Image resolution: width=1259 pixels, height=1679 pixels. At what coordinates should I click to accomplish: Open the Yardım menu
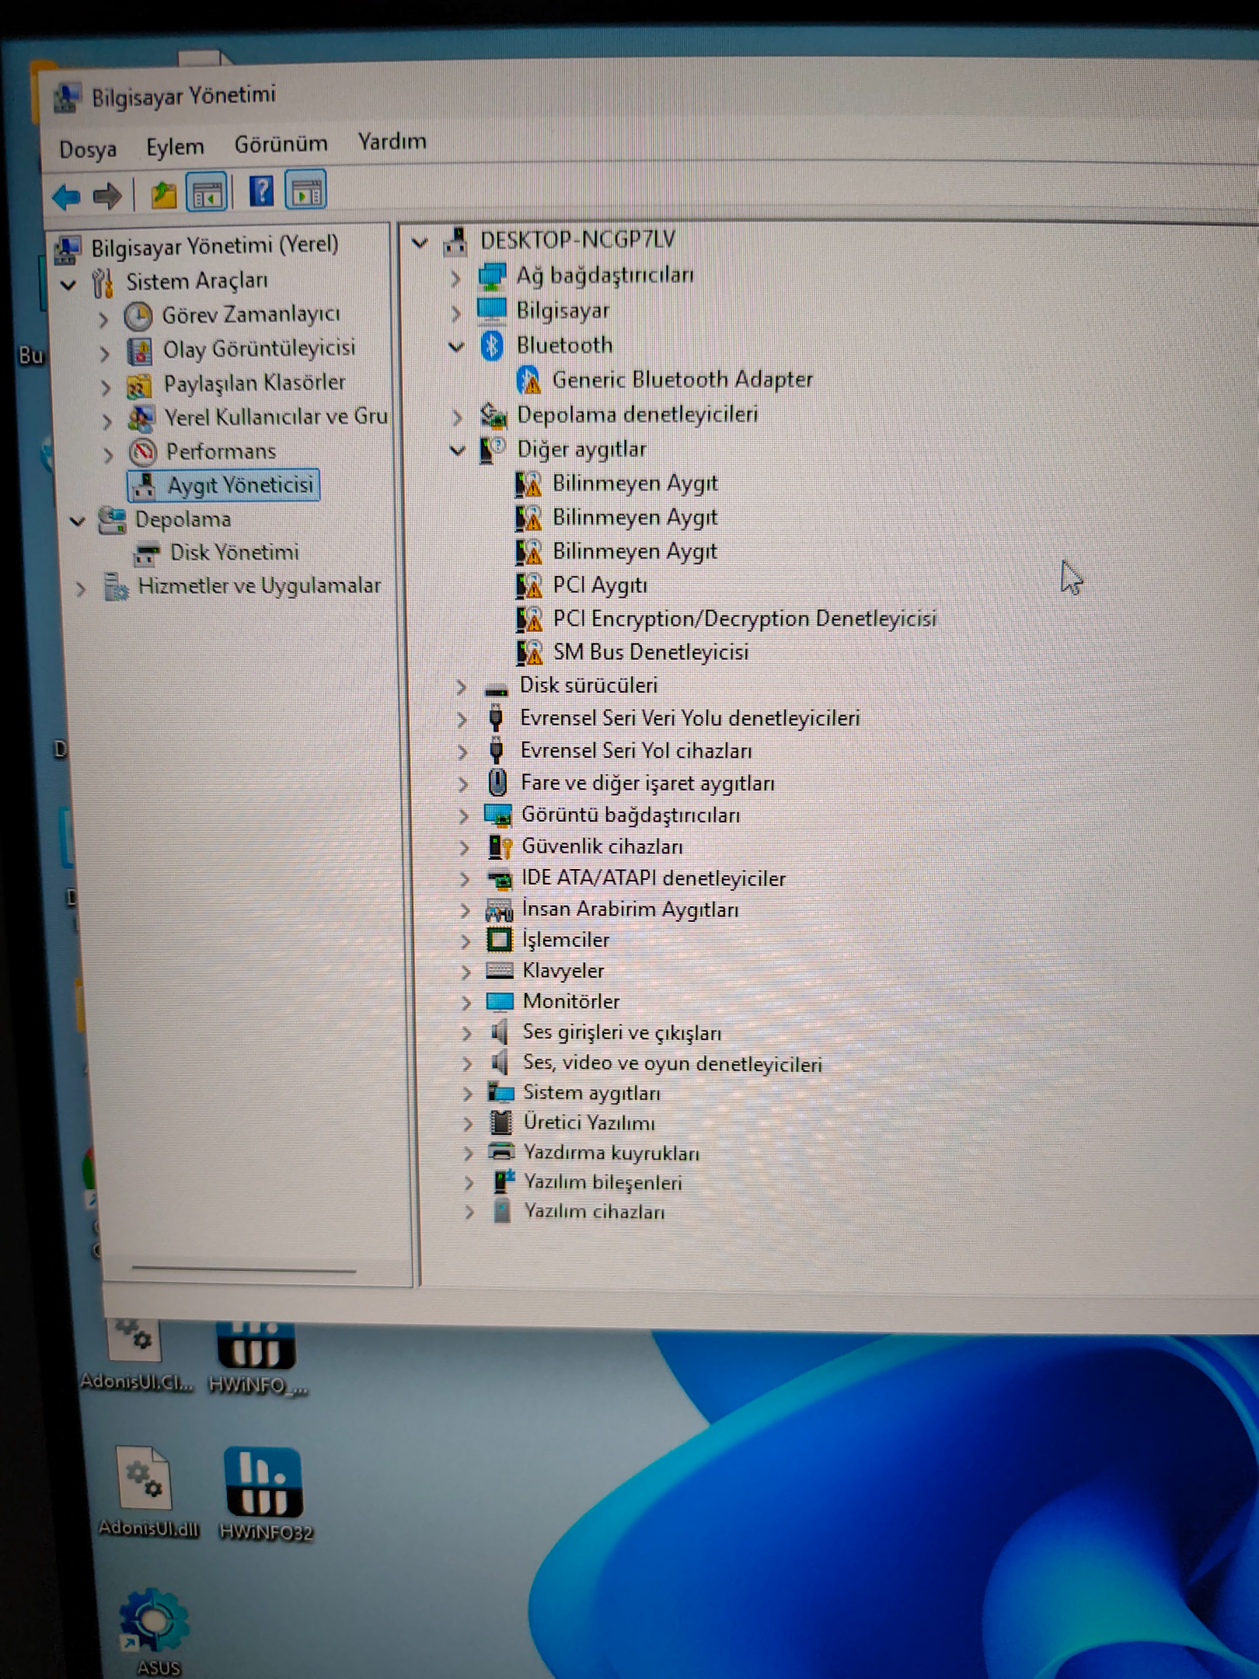tap(392, 141)
